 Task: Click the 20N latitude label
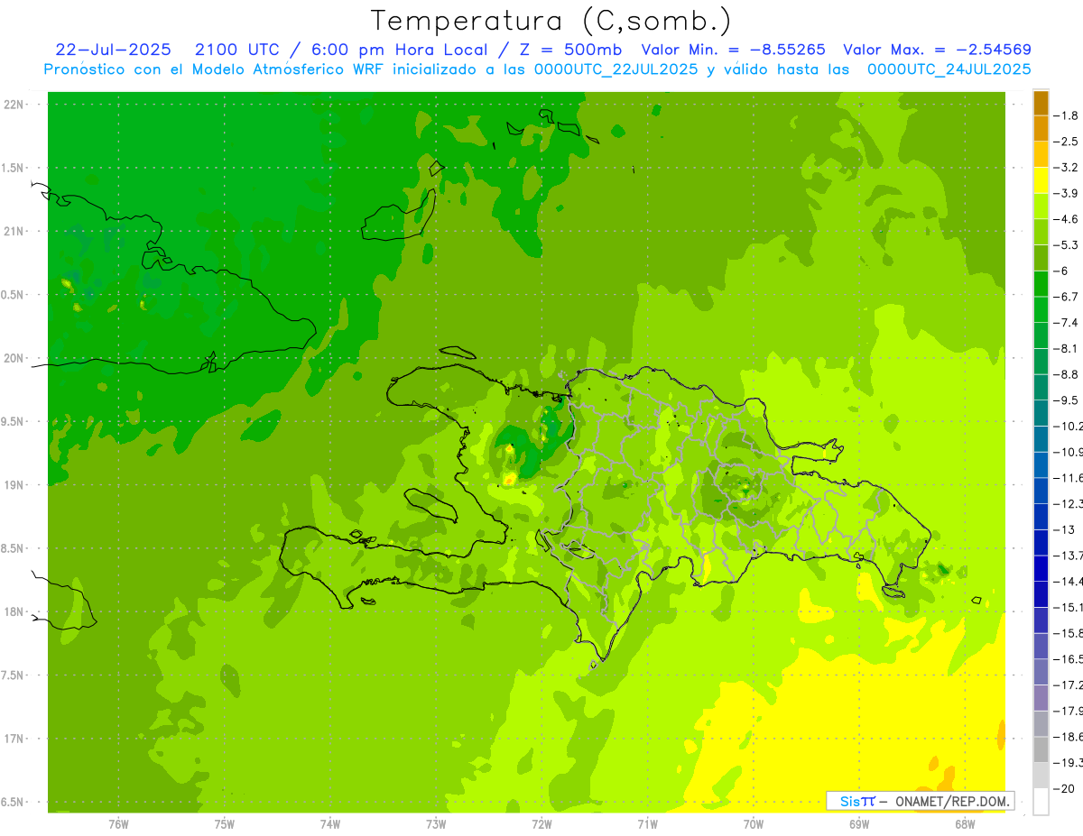14,358
